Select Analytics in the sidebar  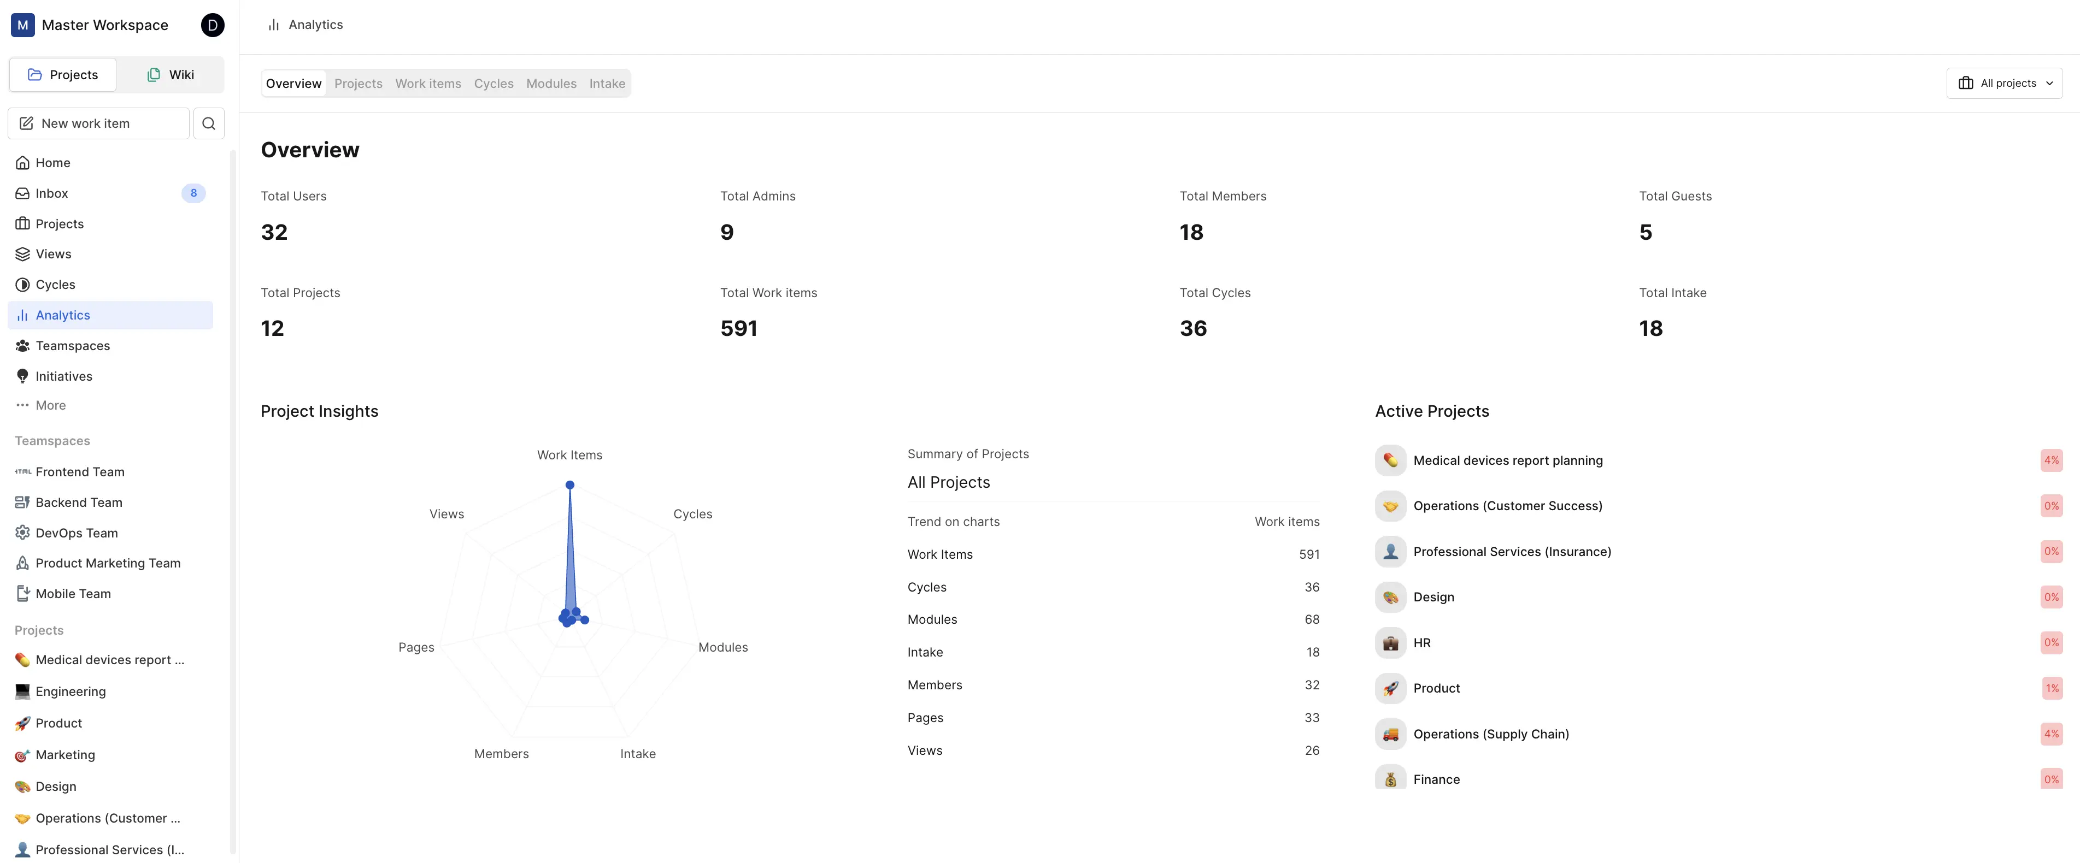click(x=110, y=315)
